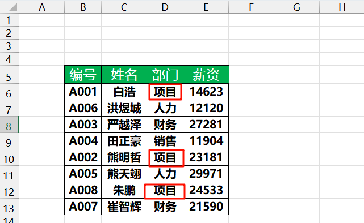Viewport: 364px width, 223px height.
Task: Select row 10 header
Action: (9, 157)
